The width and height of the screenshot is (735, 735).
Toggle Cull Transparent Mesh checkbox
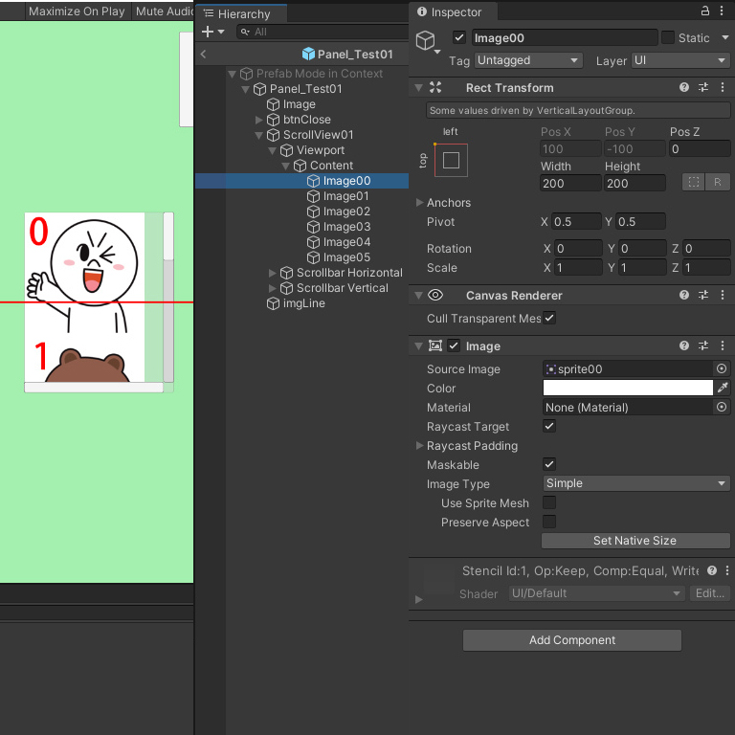click(x=549, y=318)
